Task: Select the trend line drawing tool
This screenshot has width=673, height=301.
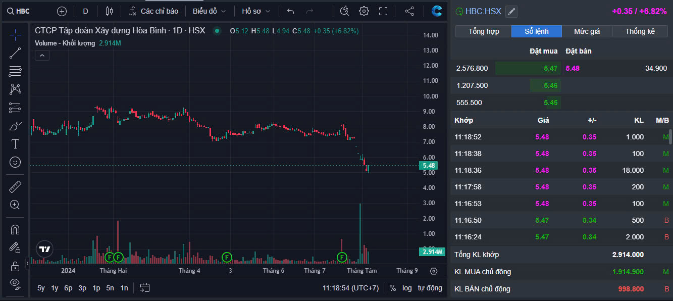Action: pyautogui.click(x=15, y=53)
